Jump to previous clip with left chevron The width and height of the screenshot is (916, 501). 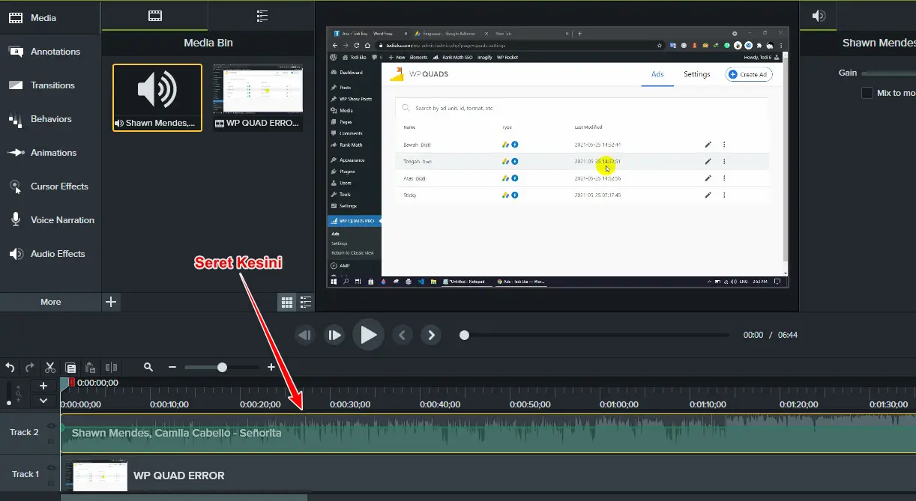(x=402, y=335)
